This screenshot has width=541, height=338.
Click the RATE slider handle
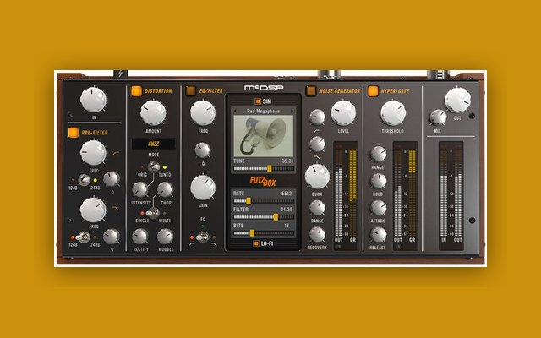(x=249, y=201)
